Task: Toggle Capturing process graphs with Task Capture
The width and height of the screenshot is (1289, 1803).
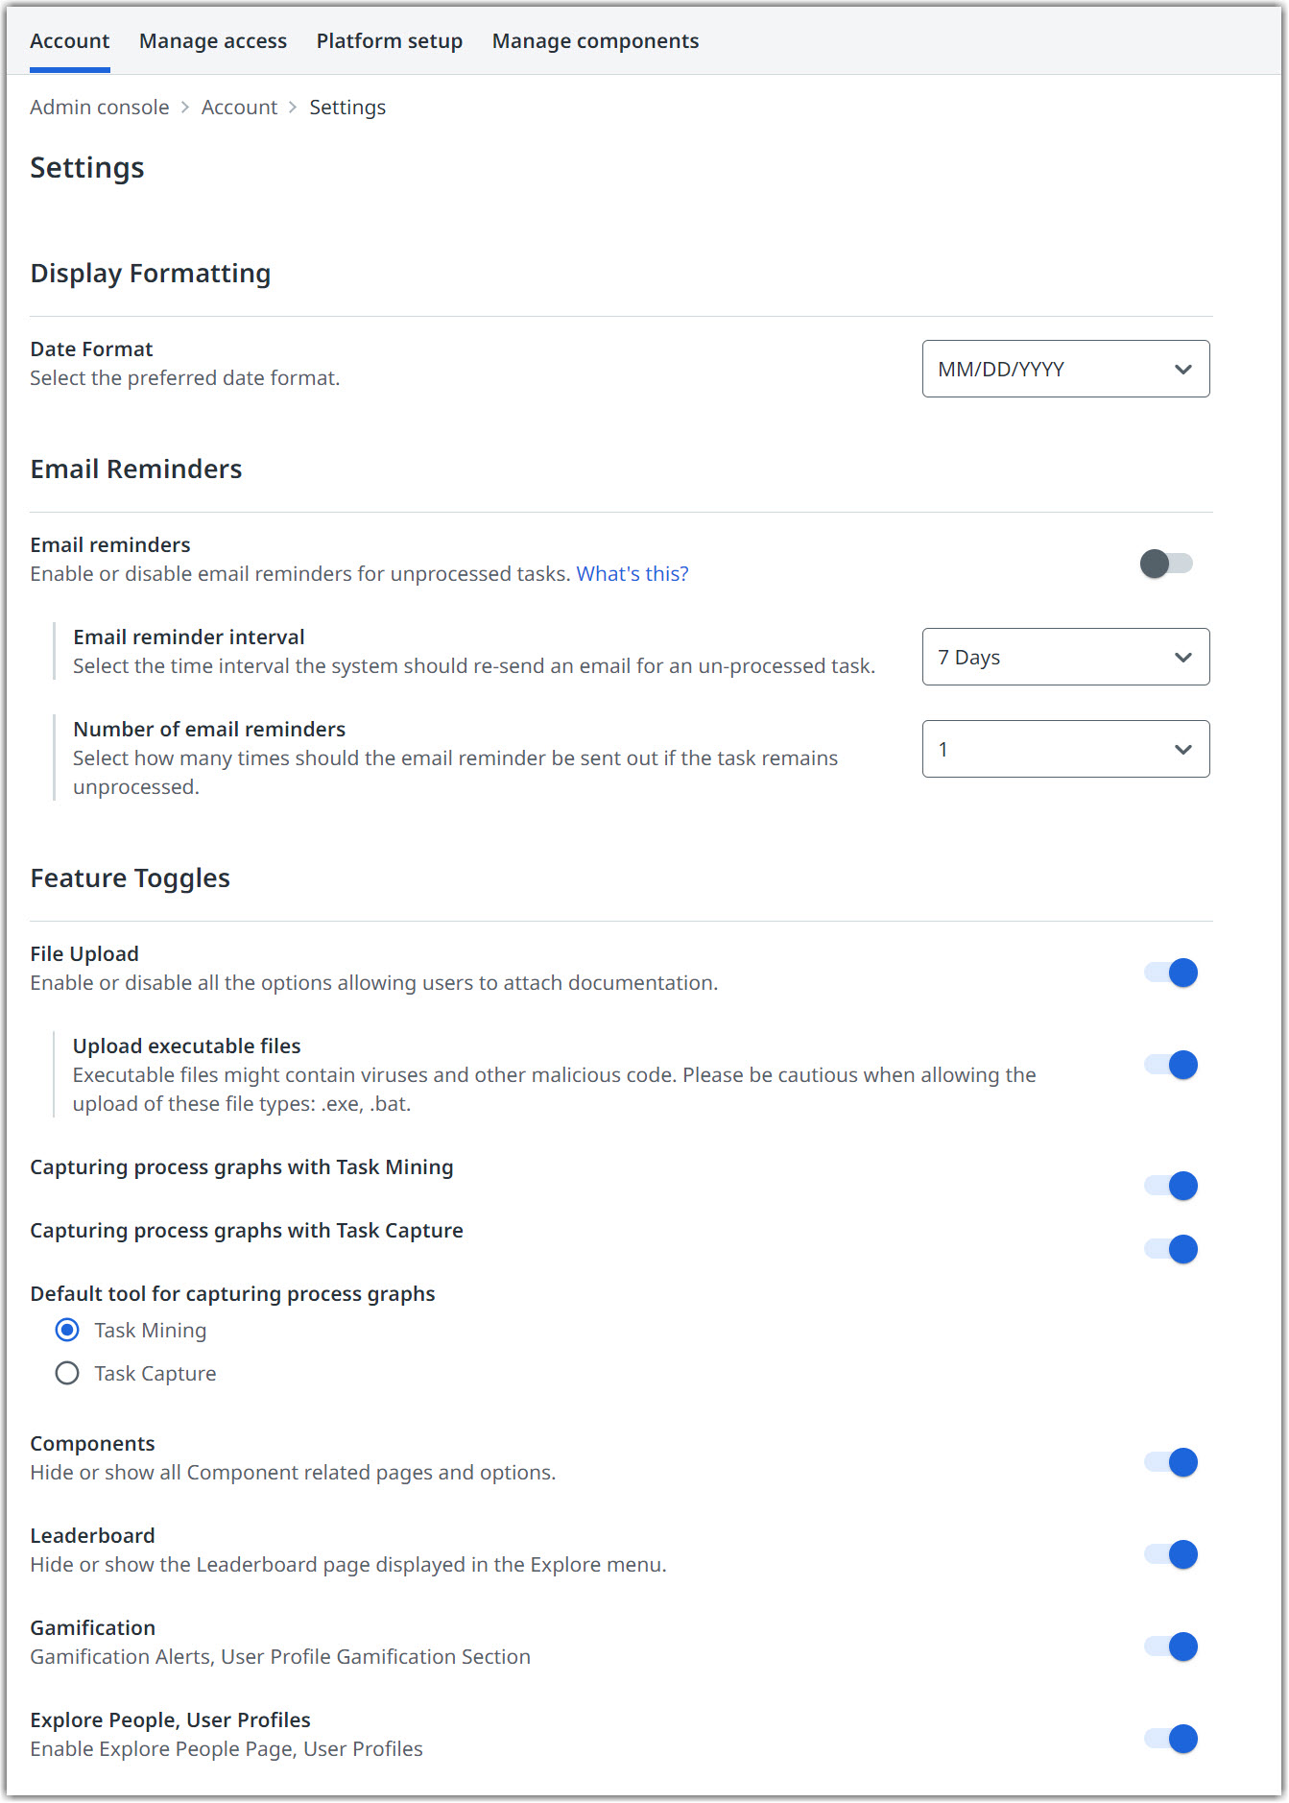Action: (x=1171, y=1249)
